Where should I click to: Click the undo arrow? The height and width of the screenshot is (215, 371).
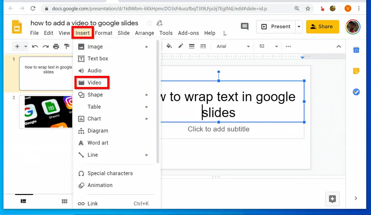(x=35, y=46)
